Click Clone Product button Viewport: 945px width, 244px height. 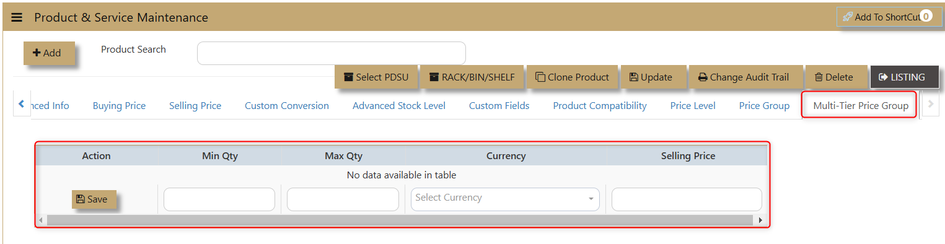click(573, 77)
